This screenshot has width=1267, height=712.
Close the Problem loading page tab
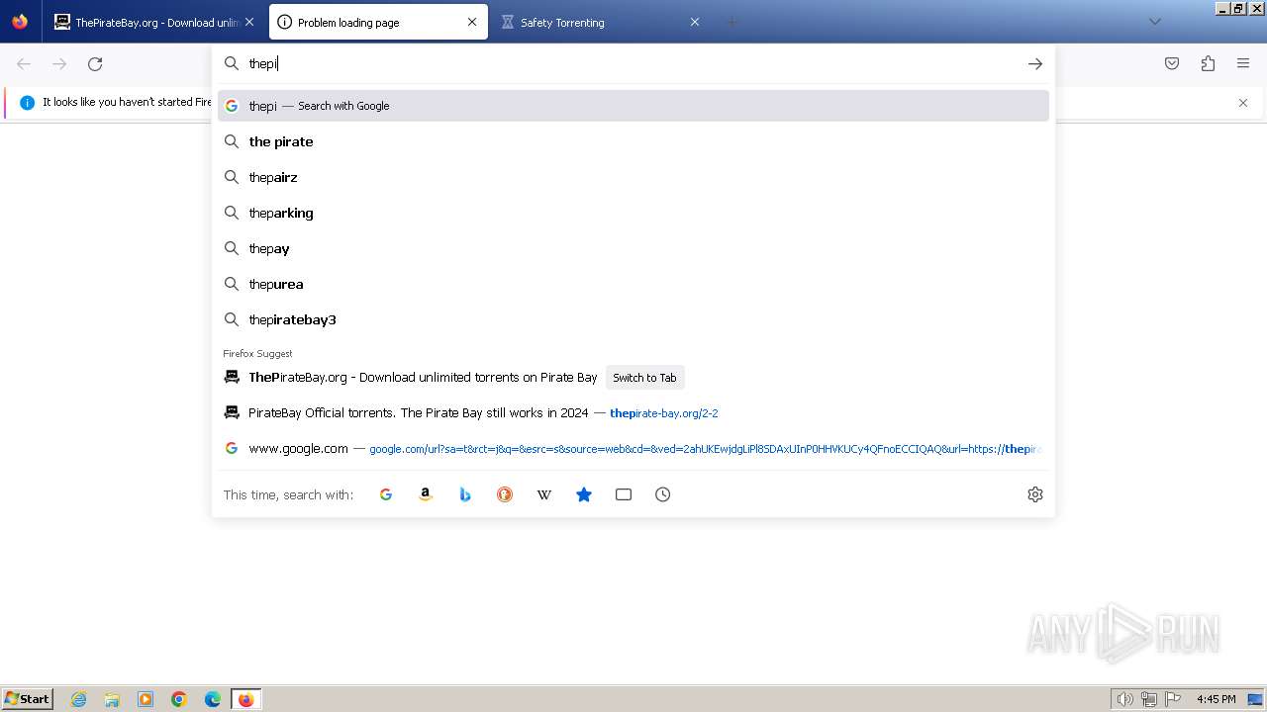pos(472,22)
